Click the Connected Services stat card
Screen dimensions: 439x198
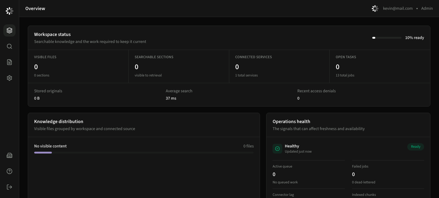click(x=279, y=66)
